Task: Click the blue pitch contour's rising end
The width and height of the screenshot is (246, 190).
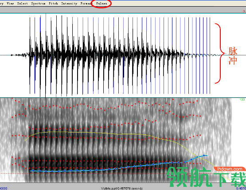Action: (204, 155)
